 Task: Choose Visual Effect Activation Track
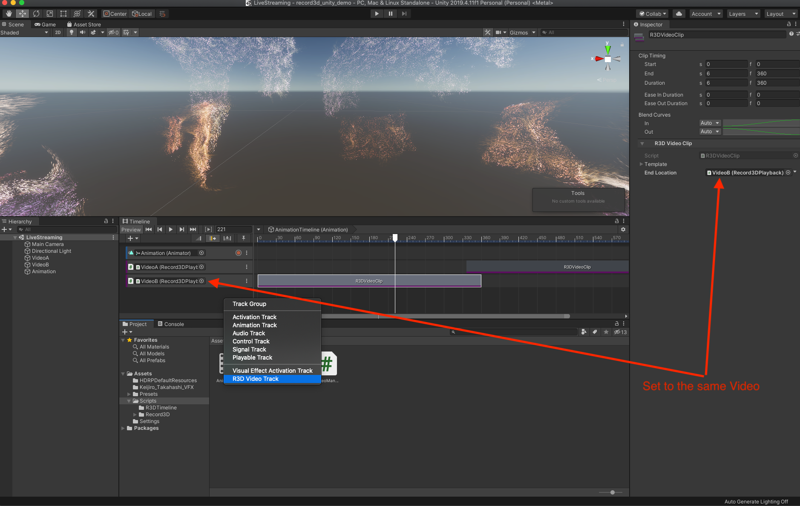tap(272, 371)
